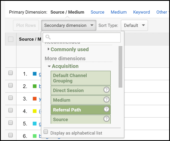Image resolution: width=170 pixels, height=141 pixels.
Task: Open help icon for Medium dimension
Action: [x=106, y=99]
